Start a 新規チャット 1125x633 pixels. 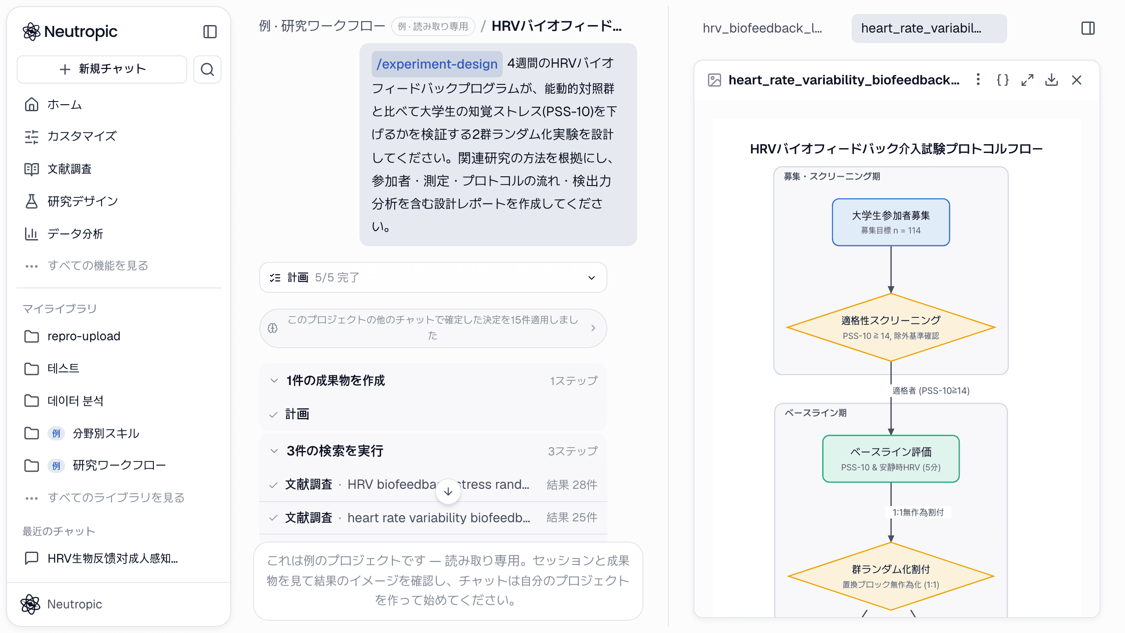[102, 69]
